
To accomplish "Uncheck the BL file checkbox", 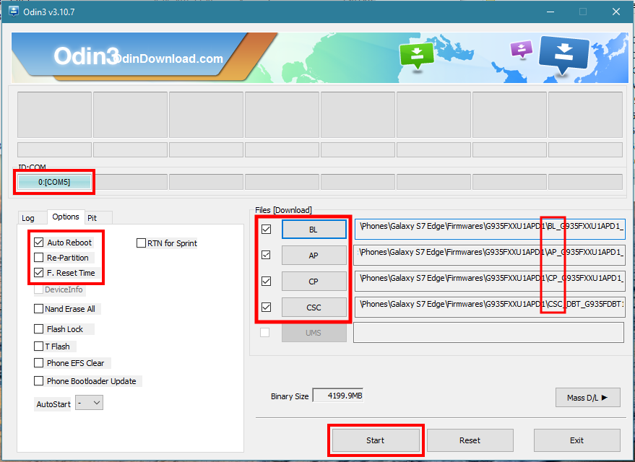I will click(266, 229).
